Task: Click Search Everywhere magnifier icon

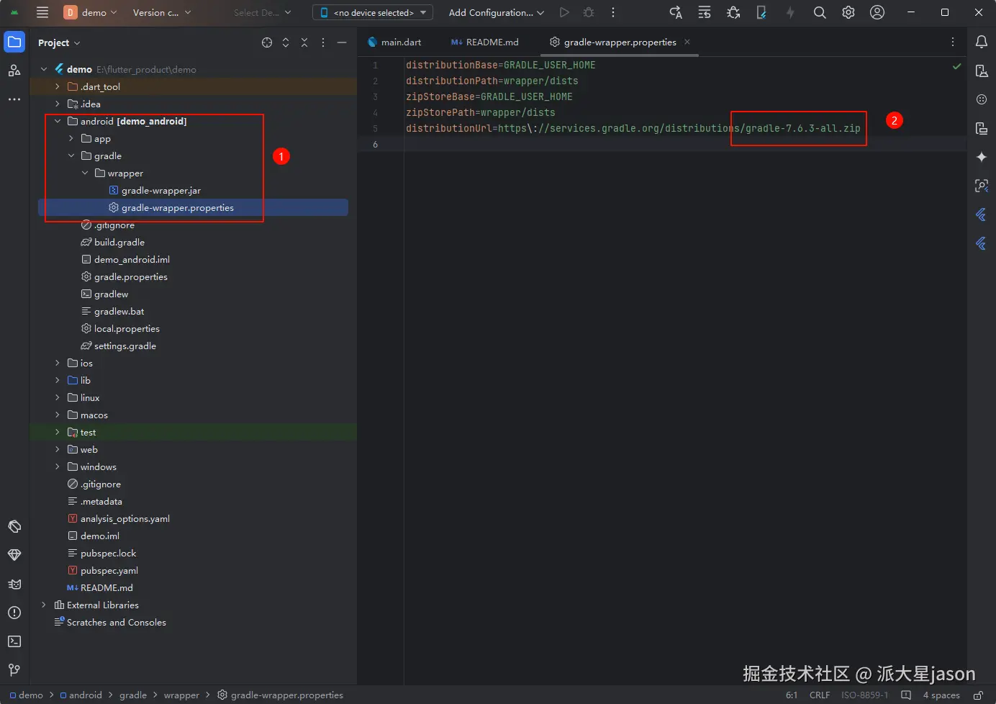Action: click(x=820, y=12)
